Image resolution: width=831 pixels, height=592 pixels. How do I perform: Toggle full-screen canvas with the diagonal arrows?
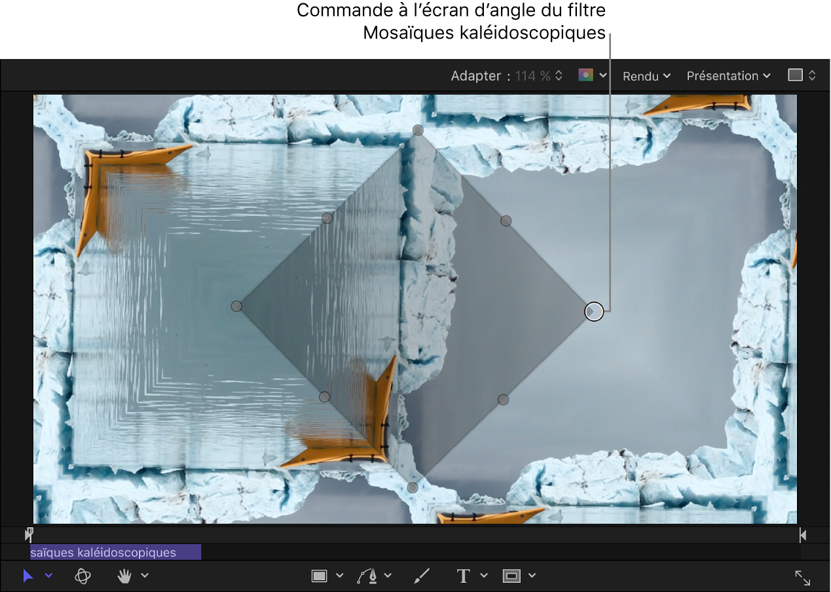click(802, 577)
